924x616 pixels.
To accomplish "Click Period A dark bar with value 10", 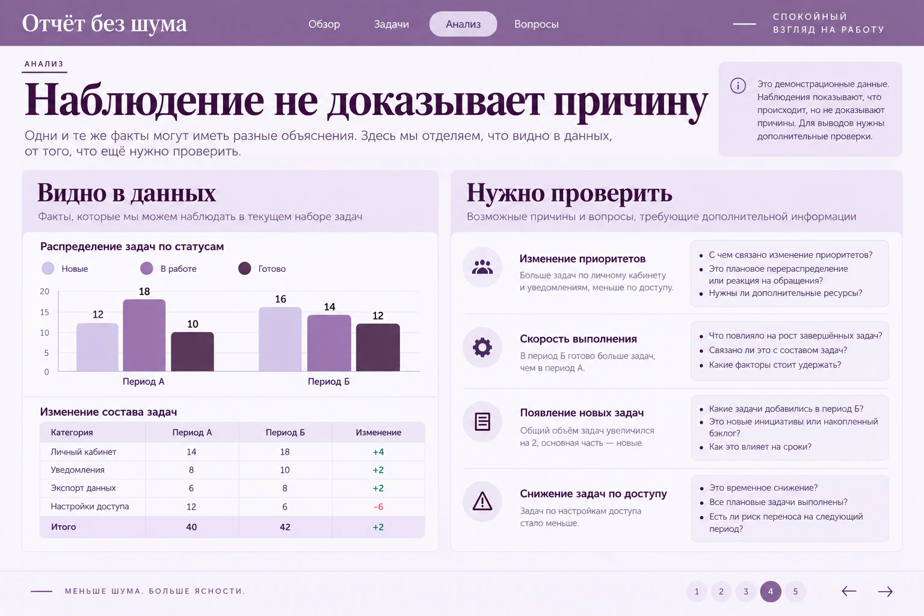I will click(192, 351).
